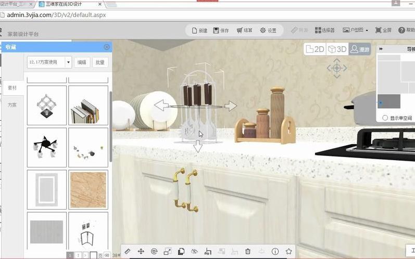Select the 方案 schemes tab
The width and height of the screenshot is (415, 259).
pos(12,105)
